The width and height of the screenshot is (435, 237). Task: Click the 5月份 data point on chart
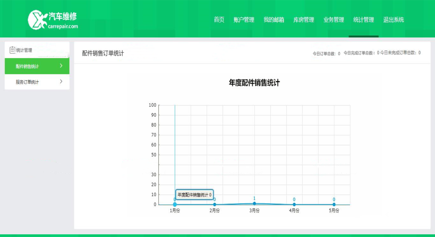click(334, 205)
